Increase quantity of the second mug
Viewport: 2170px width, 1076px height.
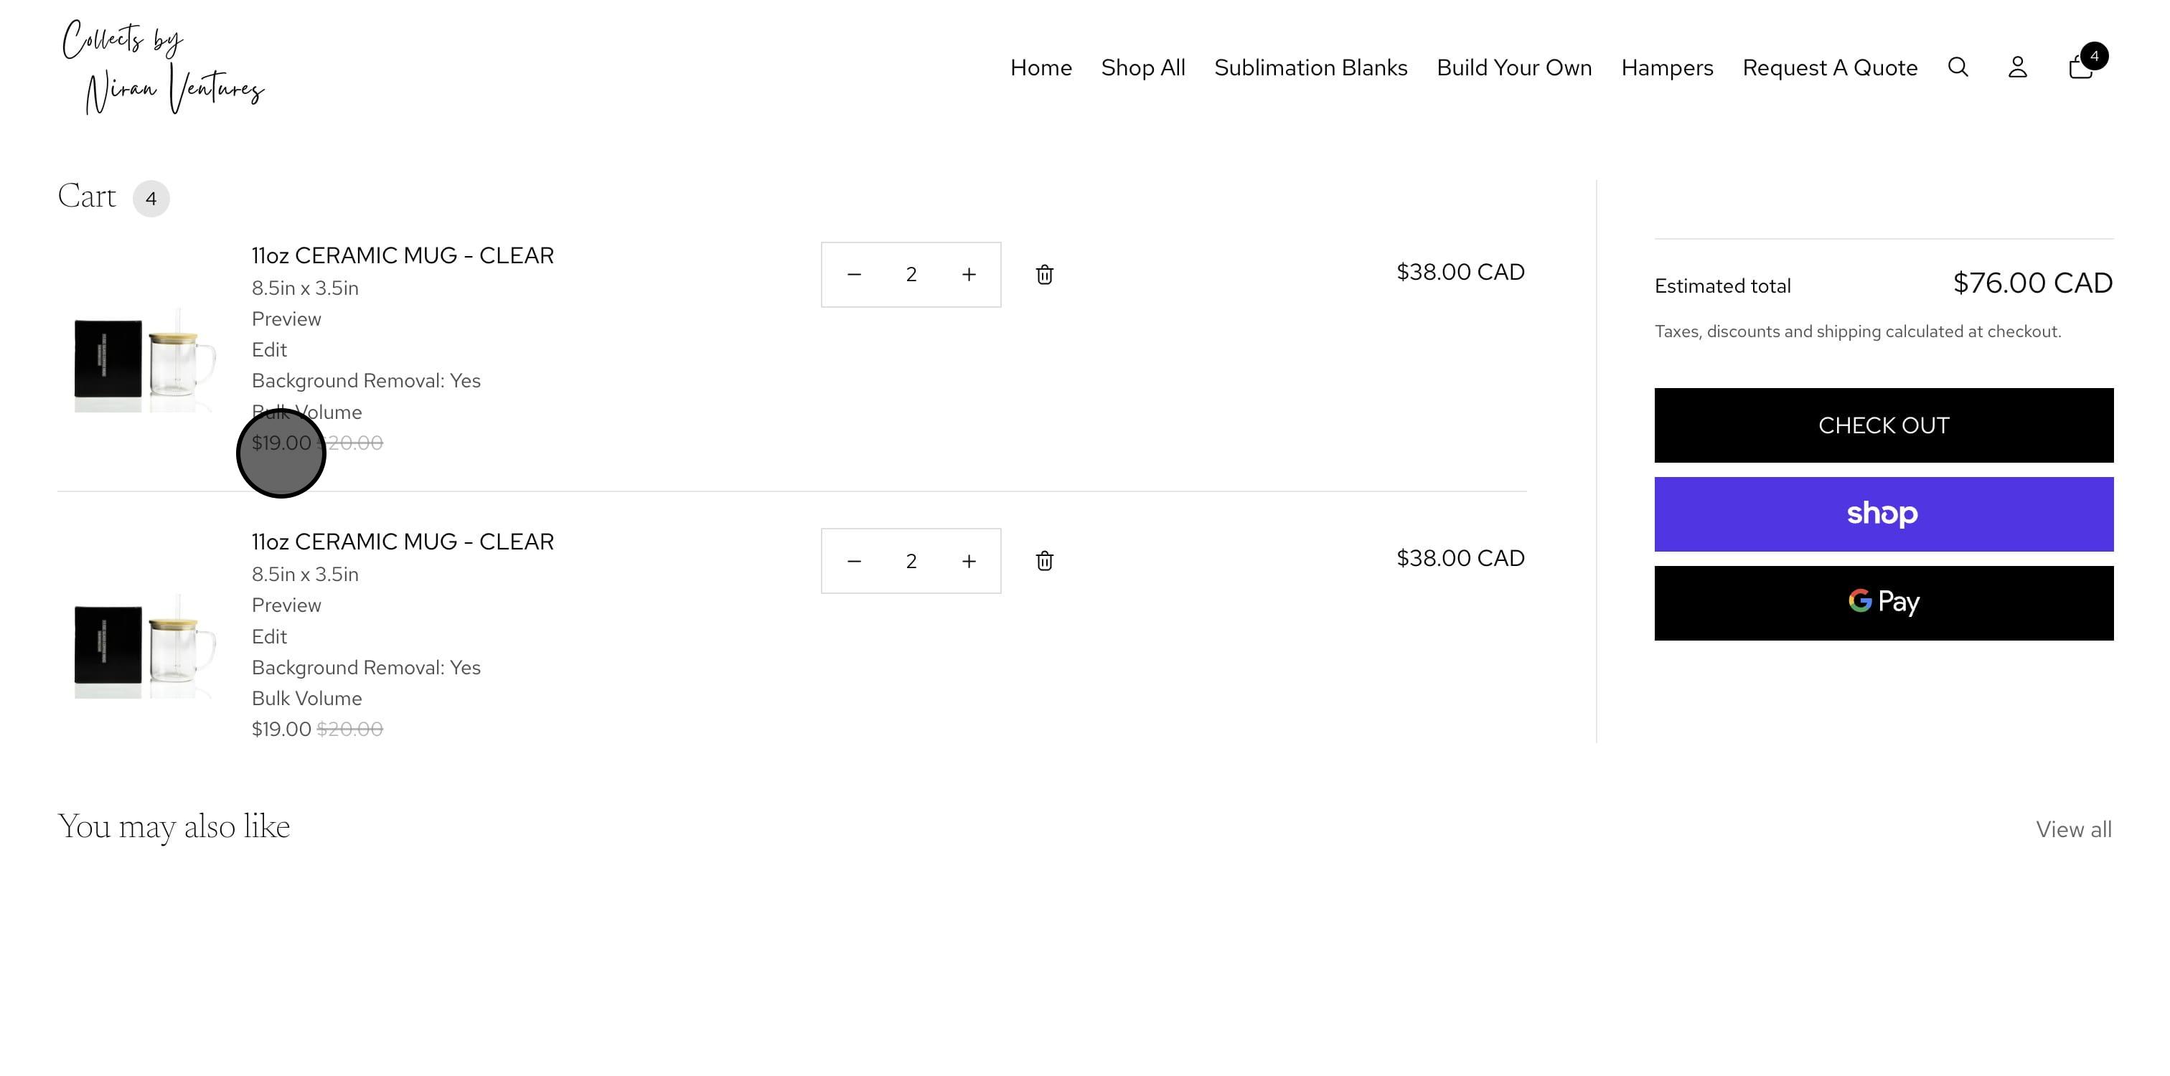pyautogui.click(x=969, y=561)
